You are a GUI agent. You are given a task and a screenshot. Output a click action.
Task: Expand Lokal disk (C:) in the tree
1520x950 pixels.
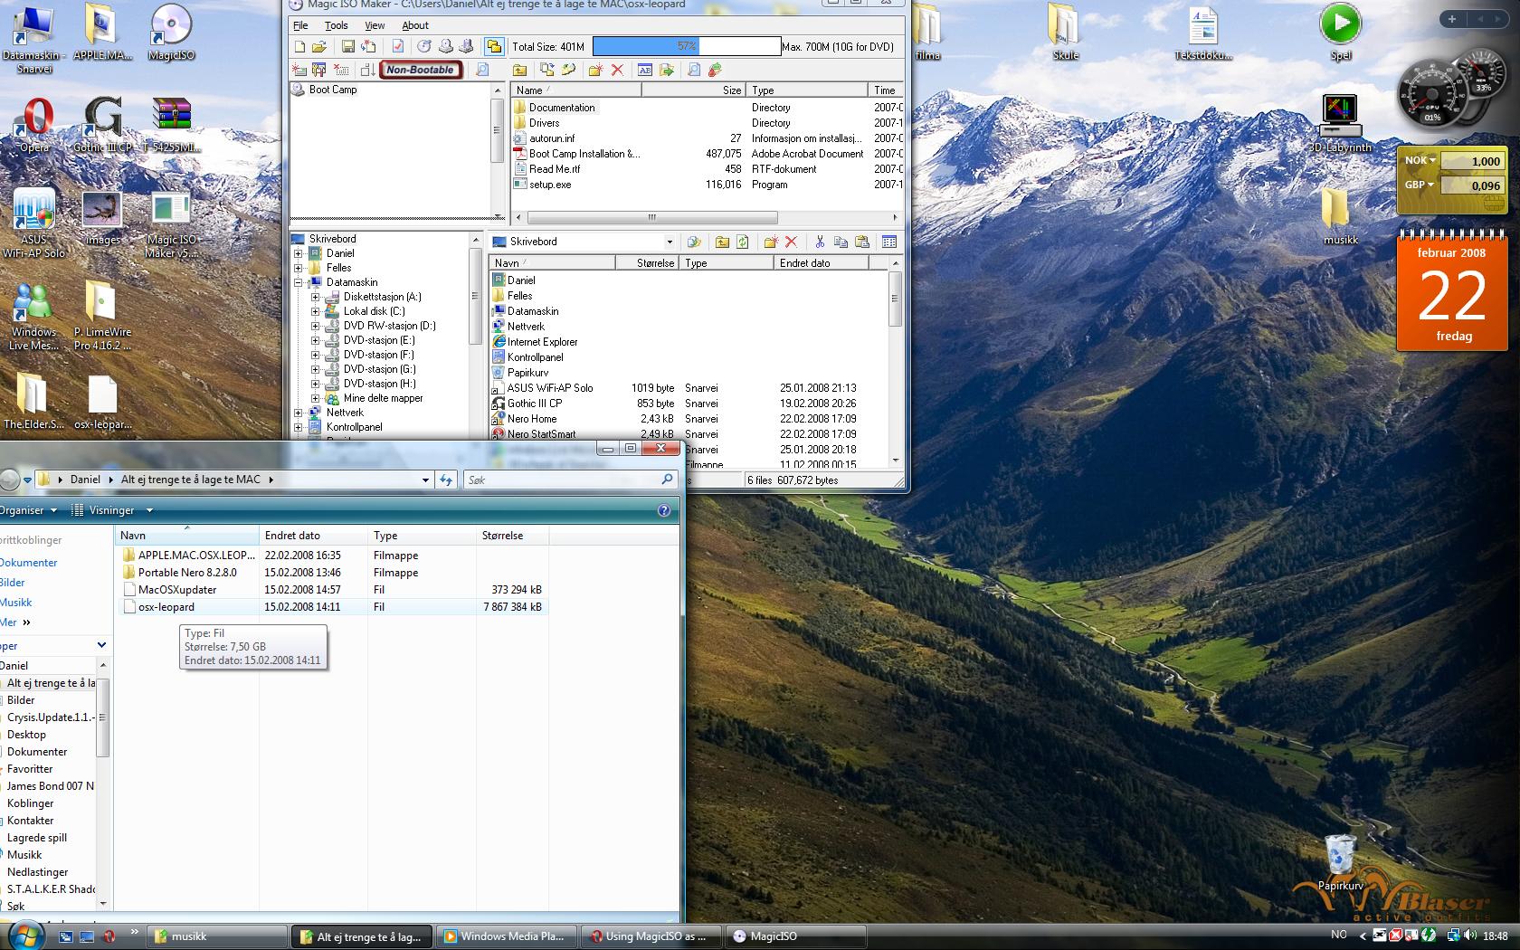316,311
